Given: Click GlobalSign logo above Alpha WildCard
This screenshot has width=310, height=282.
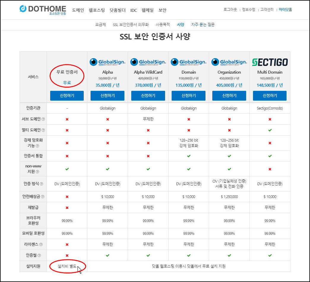Looking at the screenshot, I should coord(148,62).
